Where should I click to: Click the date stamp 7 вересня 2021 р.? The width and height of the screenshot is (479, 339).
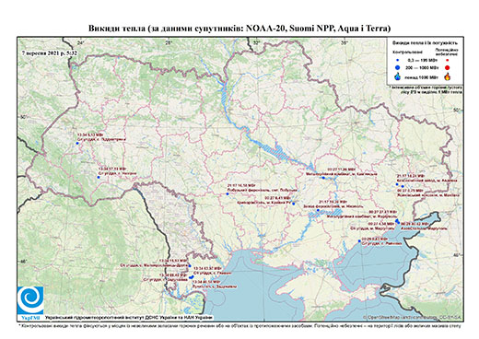click(50, 53)
